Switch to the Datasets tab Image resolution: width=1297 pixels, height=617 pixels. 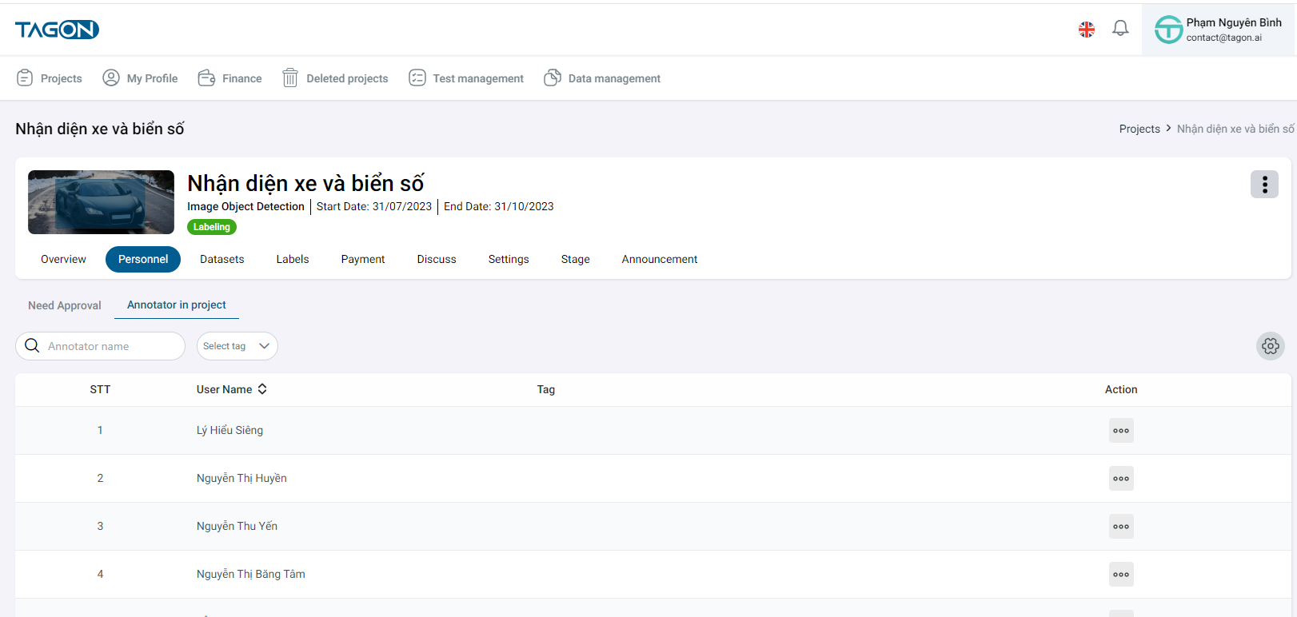click(221, 259)
